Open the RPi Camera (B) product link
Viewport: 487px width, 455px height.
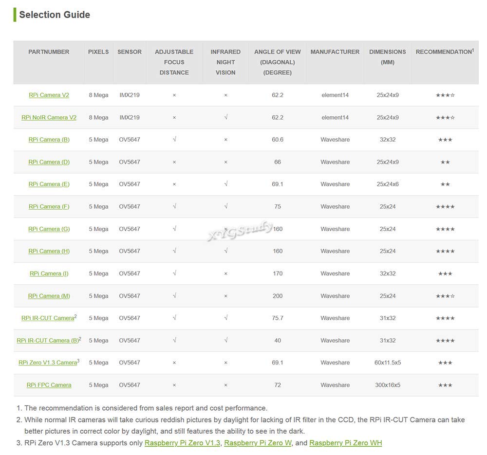click(49, 140)
